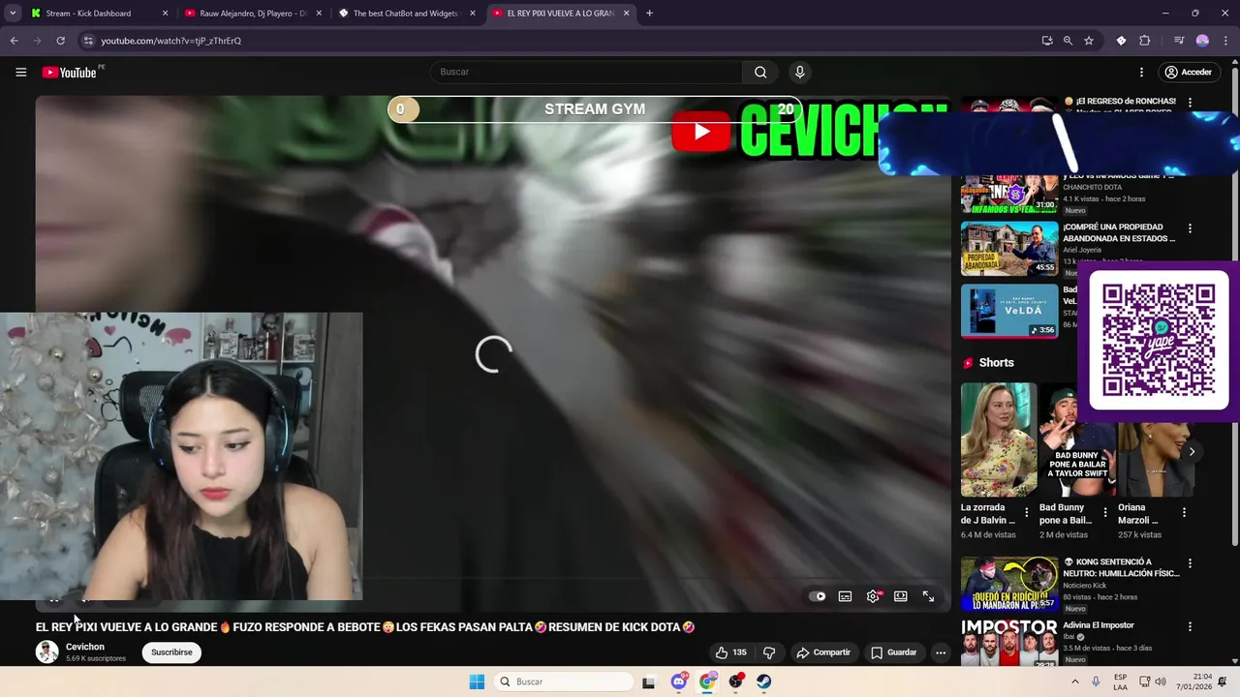
Task: Bookmark this page with star icon
Action: [x=1089, y=41]
